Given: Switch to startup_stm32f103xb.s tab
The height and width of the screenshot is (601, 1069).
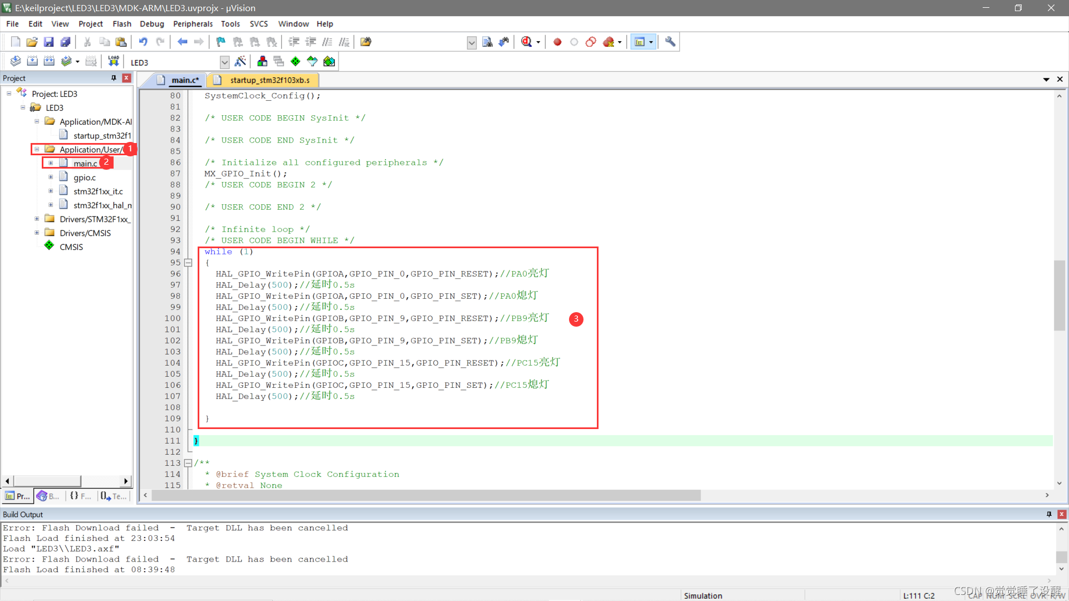Looking at the screenshot, I should tap(269, 80).
